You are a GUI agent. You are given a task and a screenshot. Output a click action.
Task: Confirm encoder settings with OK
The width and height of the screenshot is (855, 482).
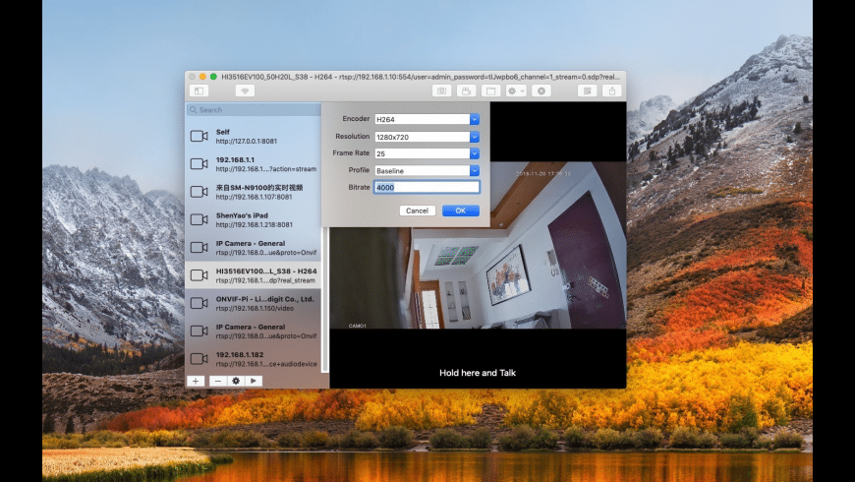[x=461, y=211]
